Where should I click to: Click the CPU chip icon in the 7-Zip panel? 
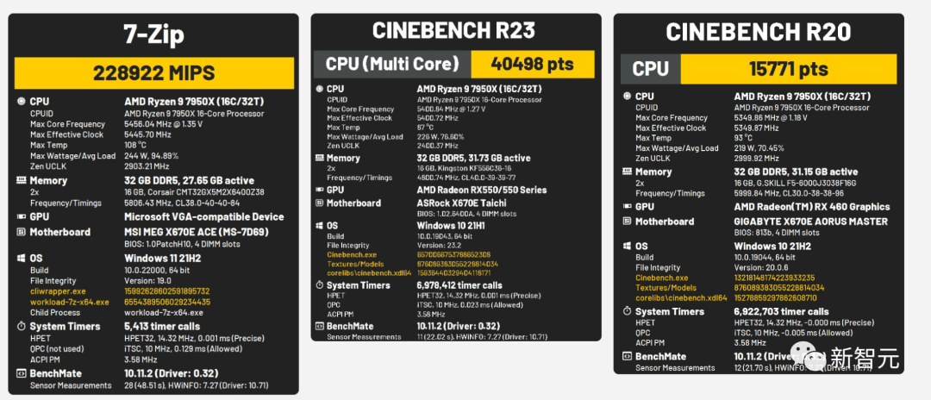[22, 102]
